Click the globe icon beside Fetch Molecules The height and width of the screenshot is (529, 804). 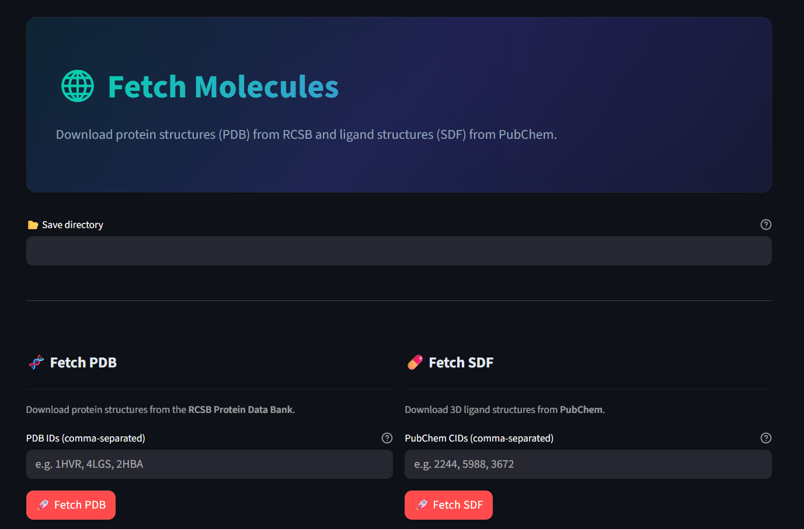(x=78, y=86)
